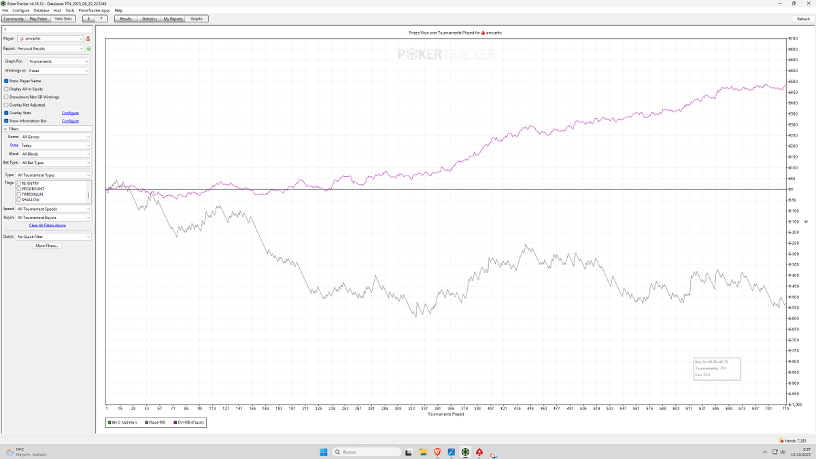The width and height of the screenshot is (816, 459).
Task: Open the Hud menu
Action: point(56,11)
